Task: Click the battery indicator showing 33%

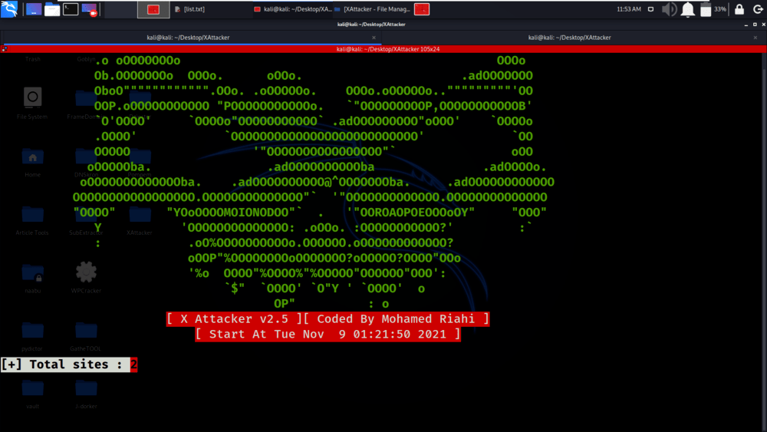Action: 713,9
